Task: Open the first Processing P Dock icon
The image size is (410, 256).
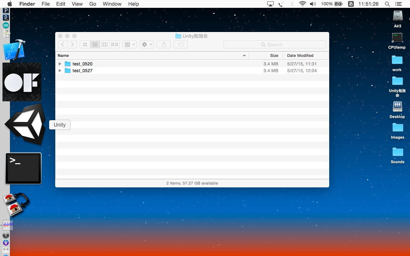Action: pyautogui.click(x=6, y=10)
